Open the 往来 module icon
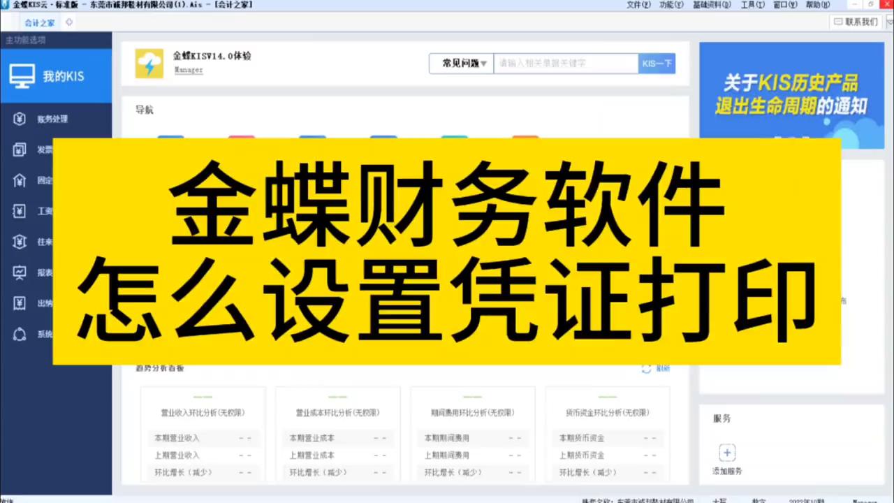Image resolution: width=894 pixels, height=503 pixels. (19, 242)
